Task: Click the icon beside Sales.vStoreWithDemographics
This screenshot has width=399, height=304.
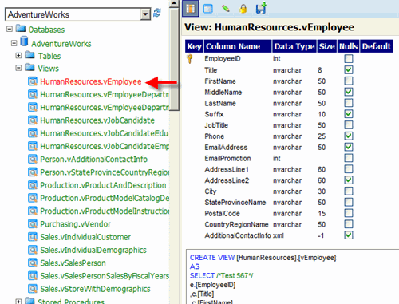Action: coord(33,289)
